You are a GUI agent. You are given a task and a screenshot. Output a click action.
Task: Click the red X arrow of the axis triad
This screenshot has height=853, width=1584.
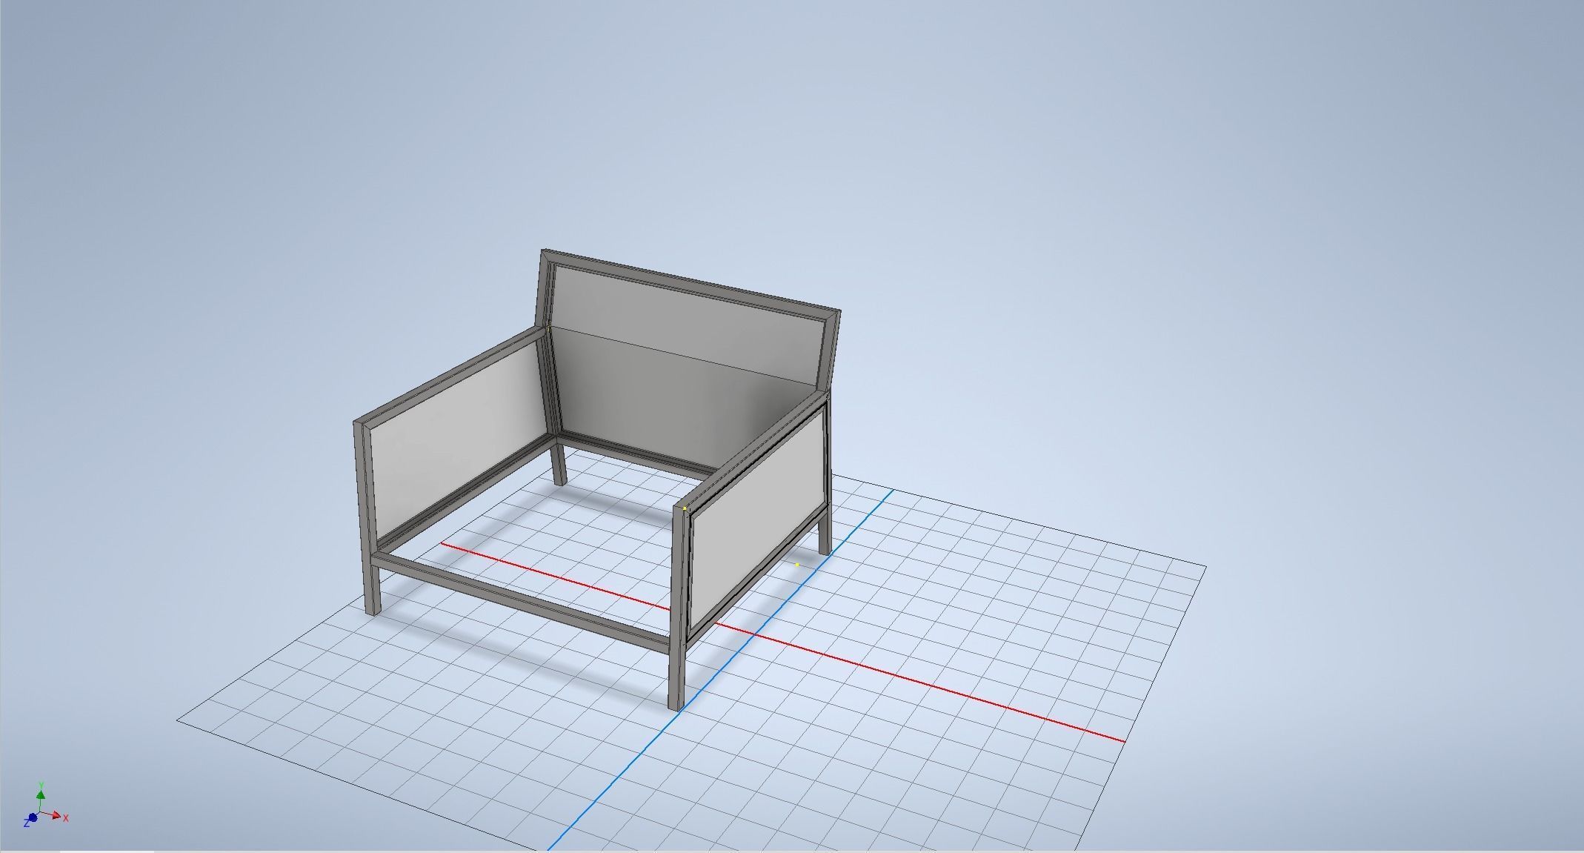58,817
